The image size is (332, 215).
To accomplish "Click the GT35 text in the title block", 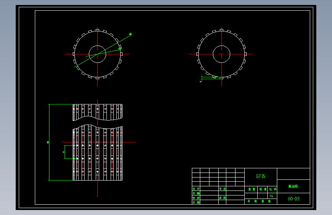I will pyautogui.click(x=261, y=176).
